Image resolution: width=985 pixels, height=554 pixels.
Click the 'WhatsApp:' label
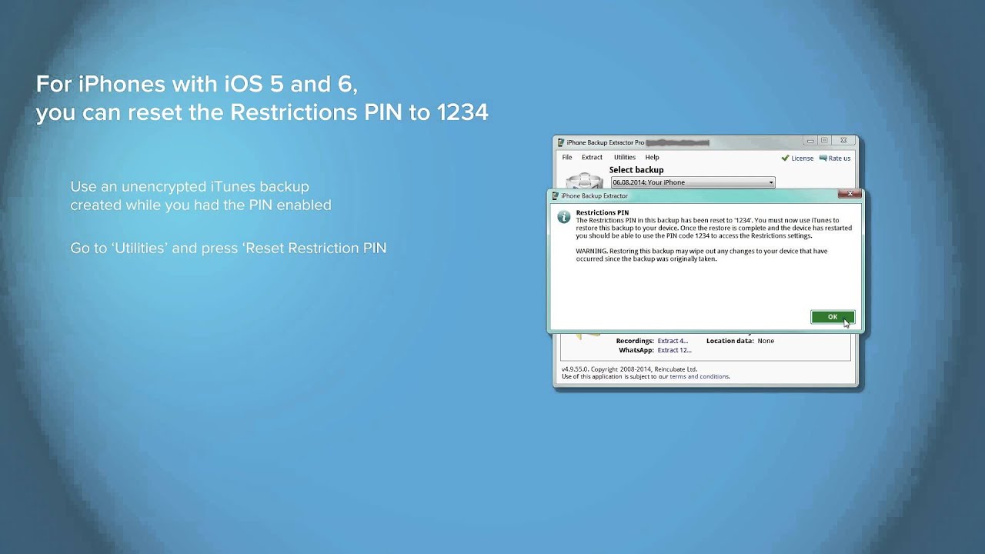point(636,350)
